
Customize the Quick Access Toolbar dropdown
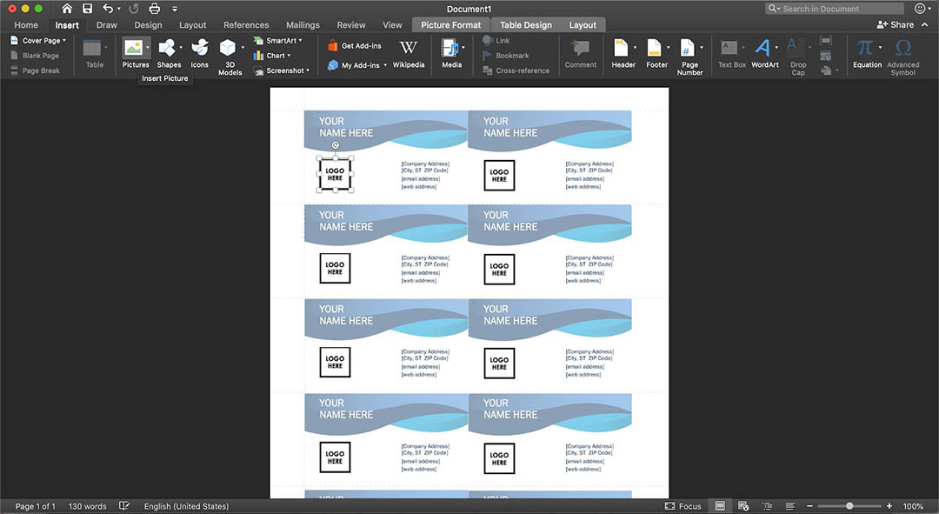pos(175,9)
